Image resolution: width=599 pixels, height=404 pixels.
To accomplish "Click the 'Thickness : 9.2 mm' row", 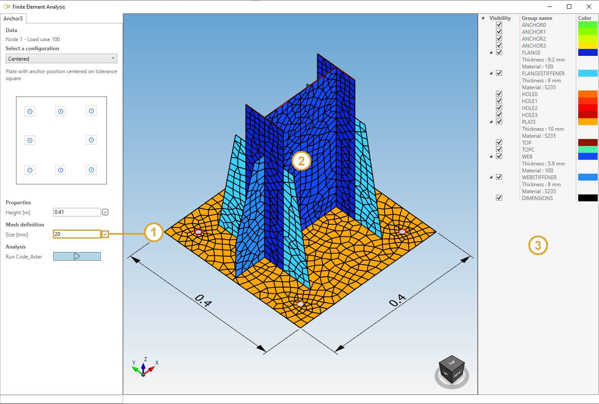I will (x=543, y=59).
